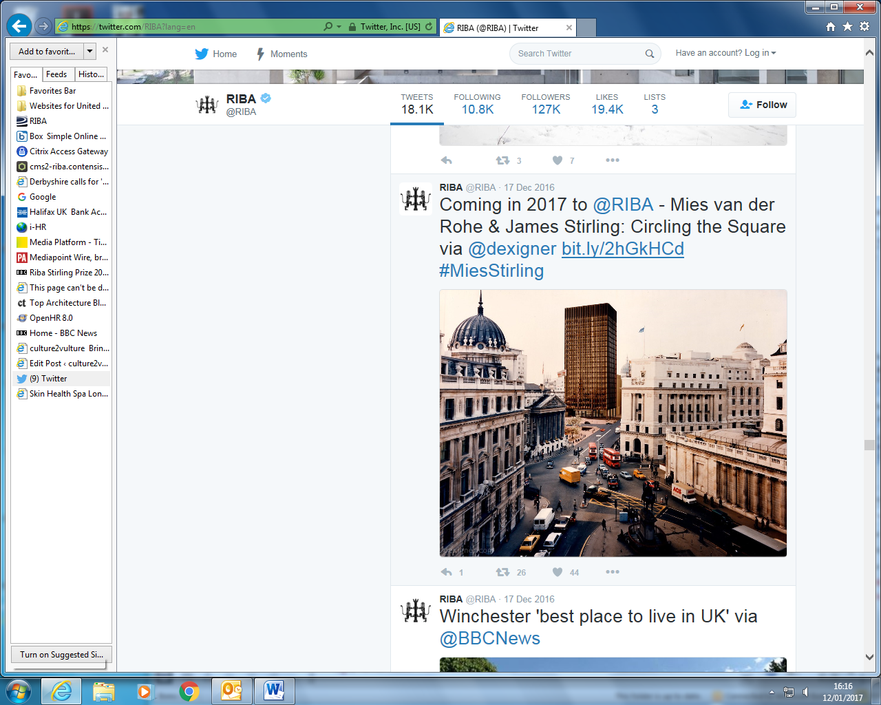Switch to the History tab
This screenshot has height=705, width=881.
pos(92,74)
